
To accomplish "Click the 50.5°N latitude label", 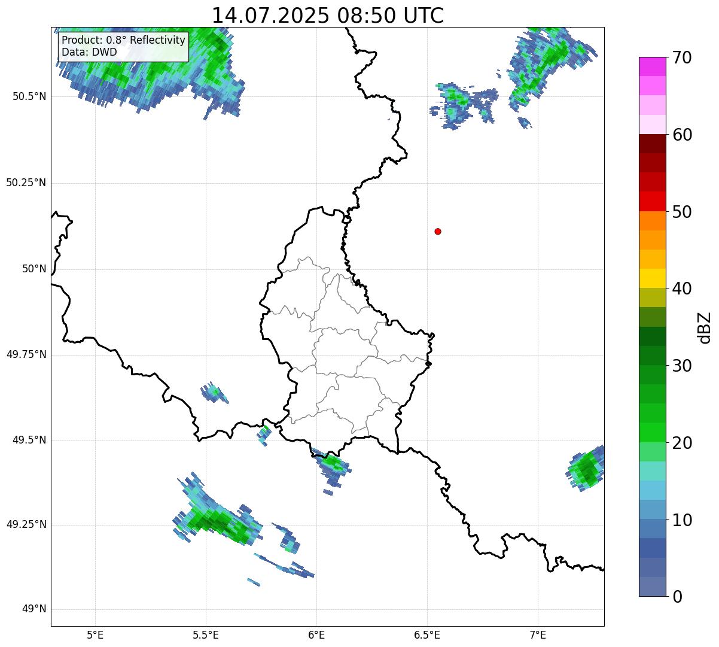I will tap(29, 96).
